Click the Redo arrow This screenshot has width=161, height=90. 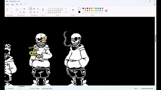tap(25, 4)
